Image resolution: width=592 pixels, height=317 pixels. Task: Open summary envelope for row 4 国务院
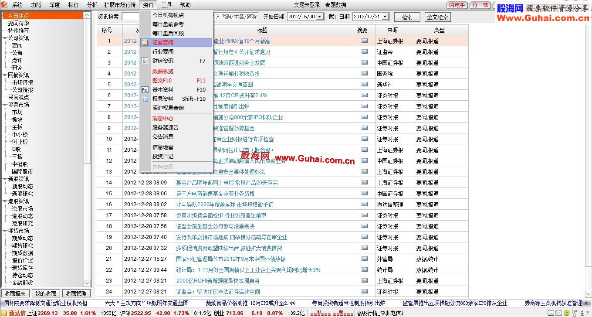(365, 73)
